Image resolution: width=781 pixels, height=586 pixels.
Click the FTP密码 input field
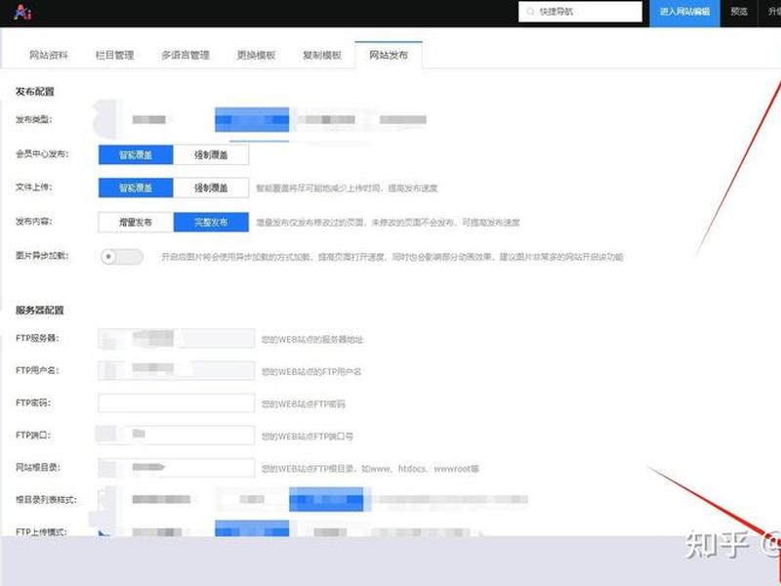point(177,403)
